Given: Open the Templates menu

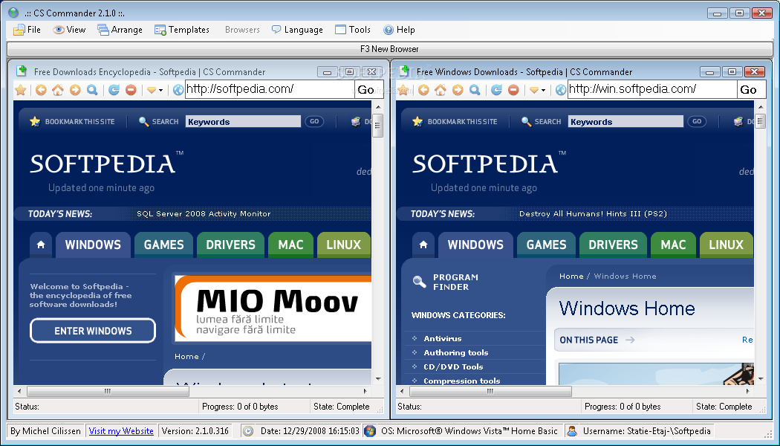Looking at the screenshot, I should coord(181,30).
